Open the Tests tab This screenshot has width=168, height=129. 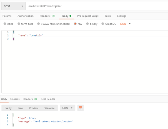tap(107, 16)
